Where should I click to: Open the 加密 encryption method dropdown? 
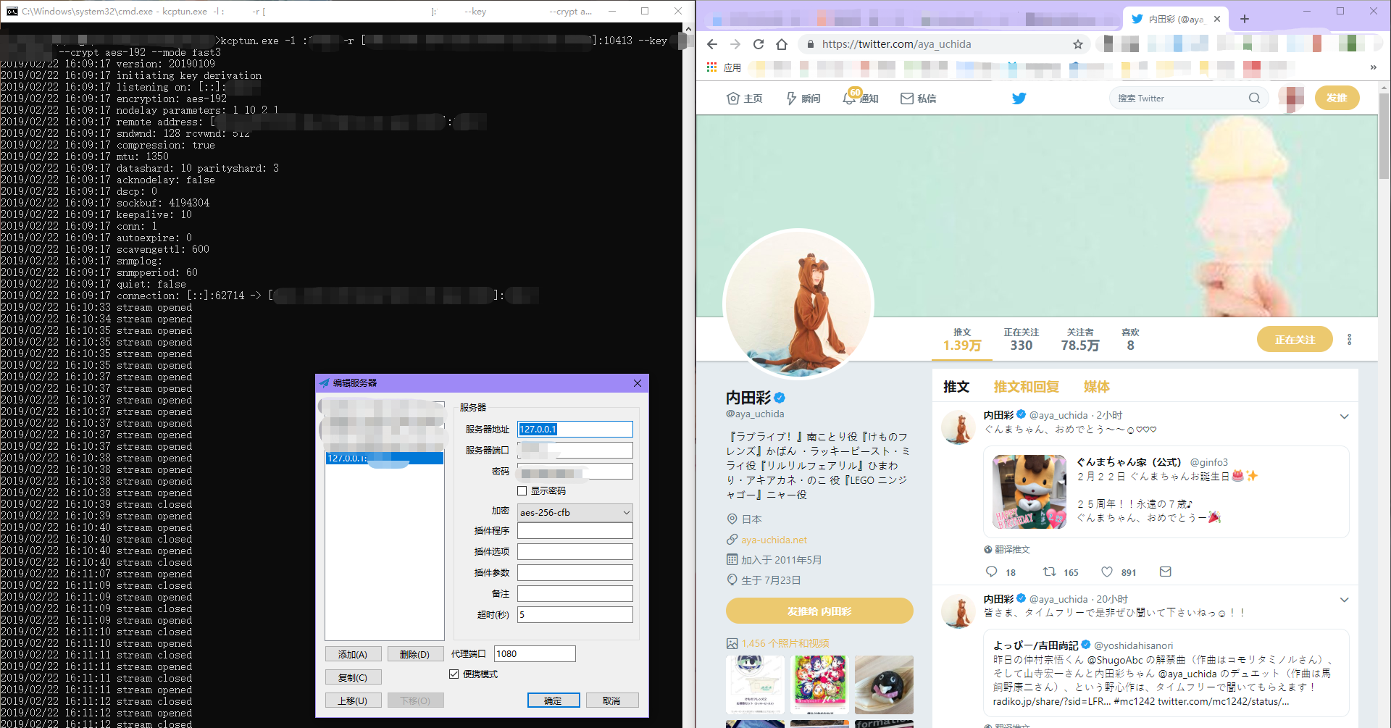(x=625, y=512)
